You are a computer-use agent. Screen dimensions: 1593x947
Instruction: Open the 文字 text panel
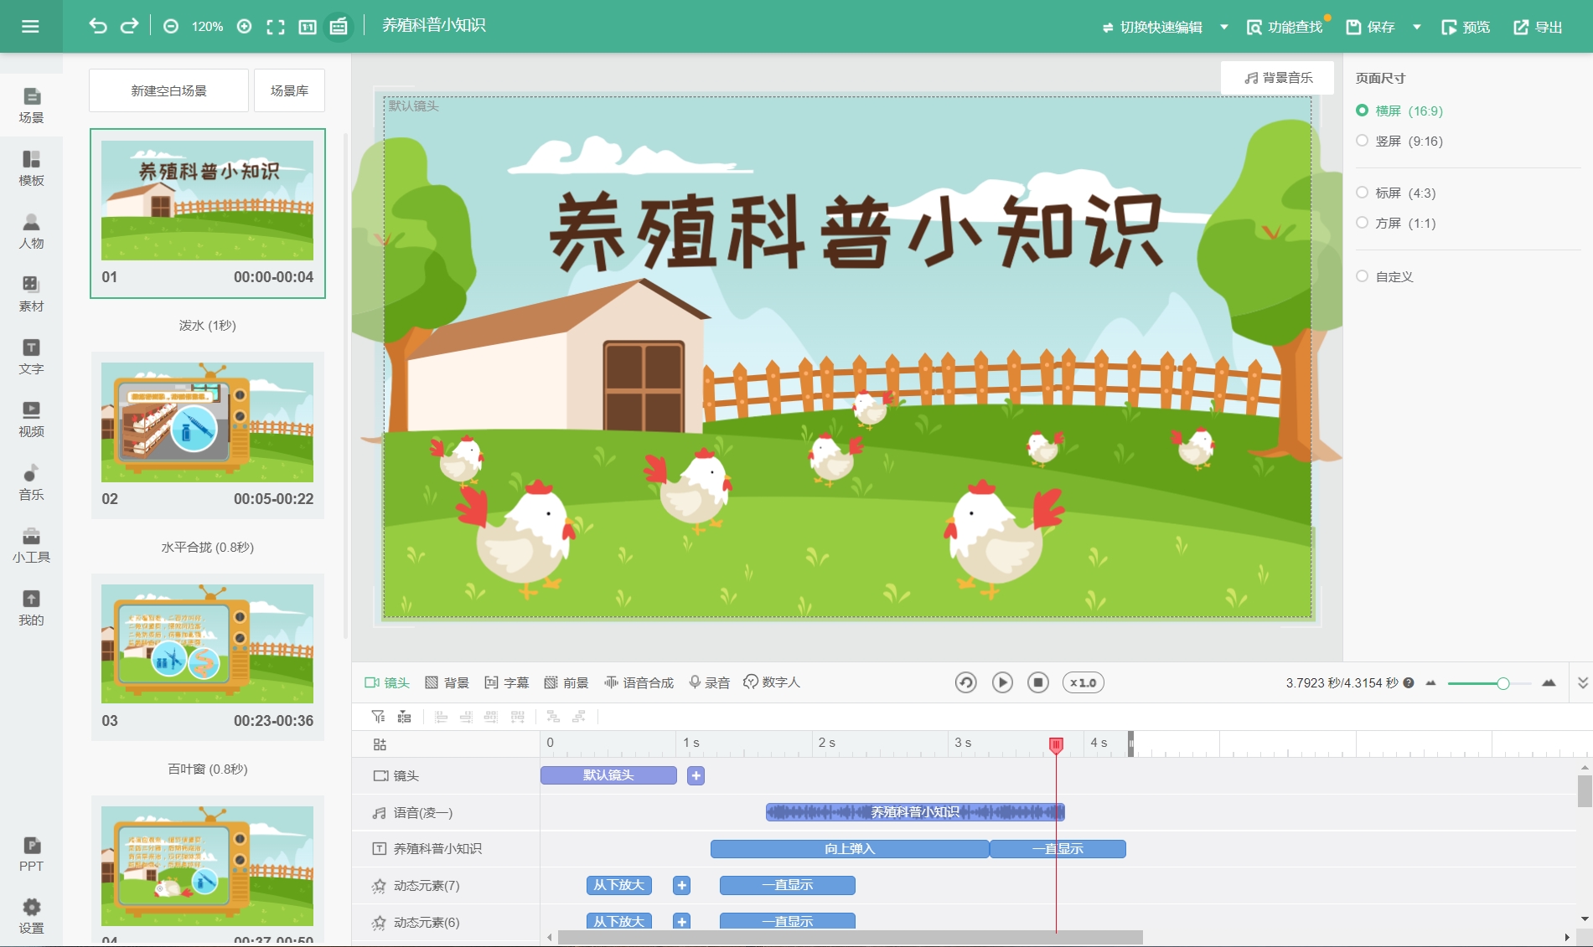(31, 357)
